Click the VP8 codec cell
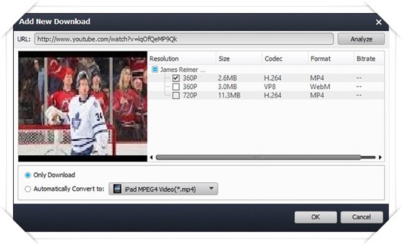Screen dimensions: 402x245 click(269, 87)
